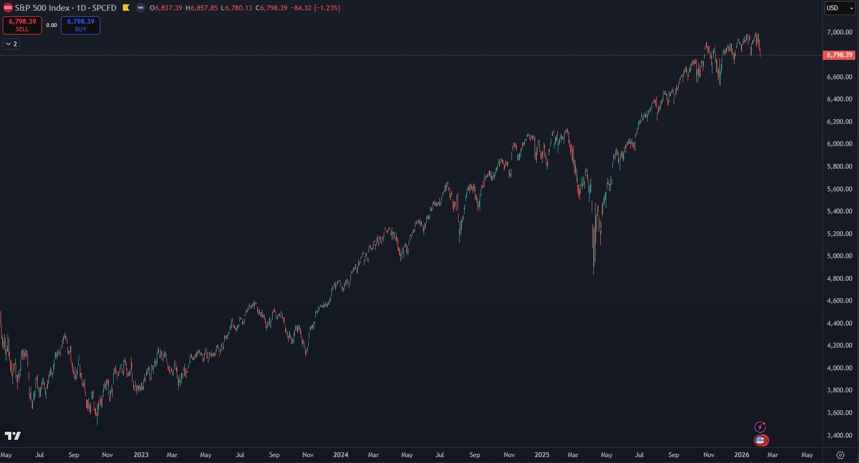Click the 3,800.00 price axis label
The image size is (859, 463).
[x=840, y=390]
